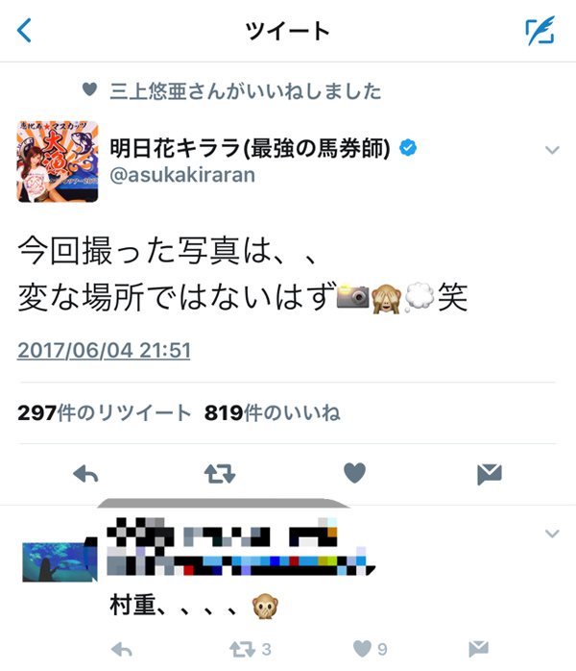Viewport: 576px width, 671px height.
Task: Retweet the main tweet
Action: (220, 474)
